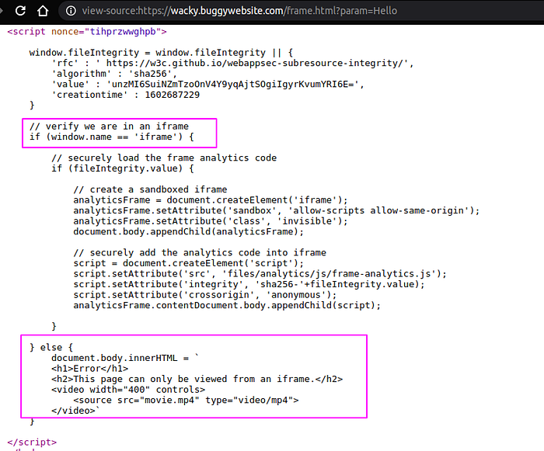Click the "securely load the frame analytics code" comment
This screenshot has width=544, height=451.
click(164, 158)
